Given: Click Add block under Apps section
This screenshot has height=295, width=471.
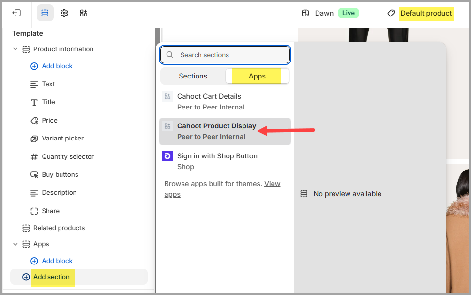Looking at the screenshot, I should click(x=57, y=261).
